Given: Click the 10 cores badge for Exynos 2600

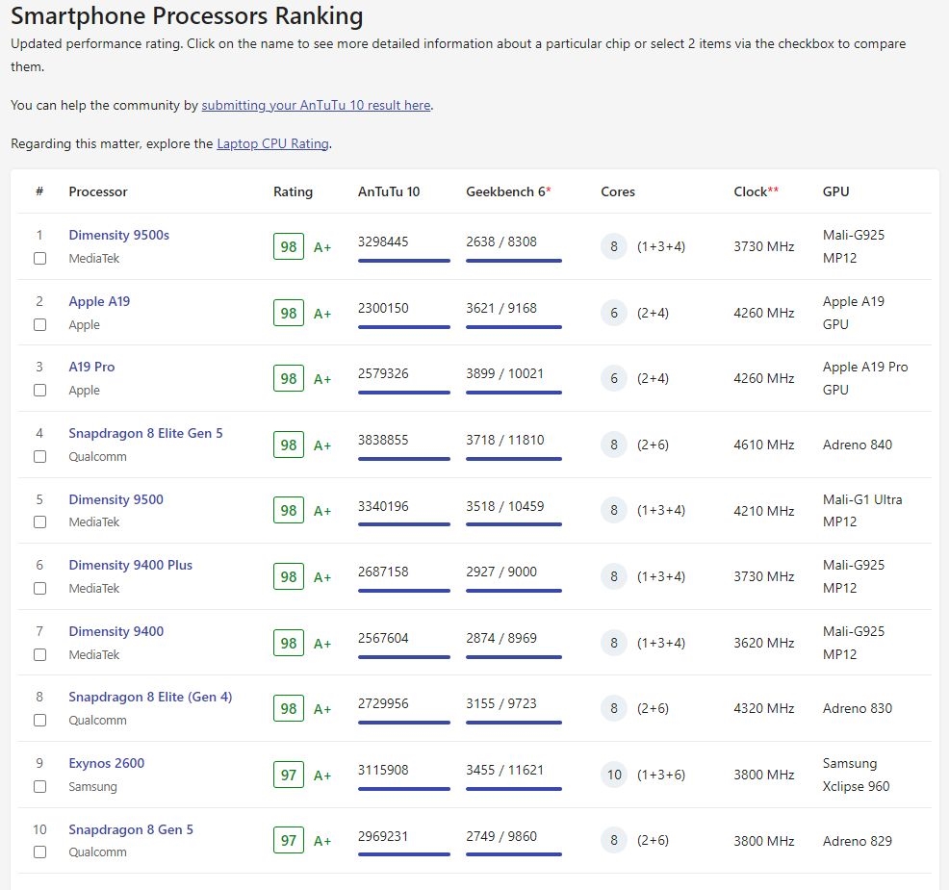Looking at the screenshot, I should [614, 775].
